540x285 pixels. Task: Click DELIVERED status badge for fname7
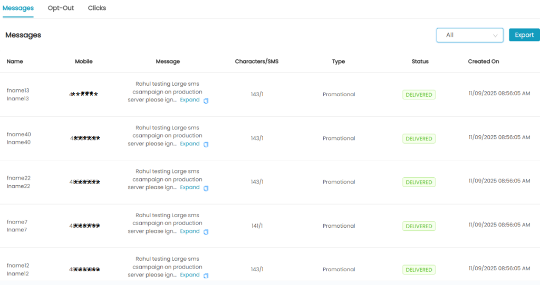[419, 226]
